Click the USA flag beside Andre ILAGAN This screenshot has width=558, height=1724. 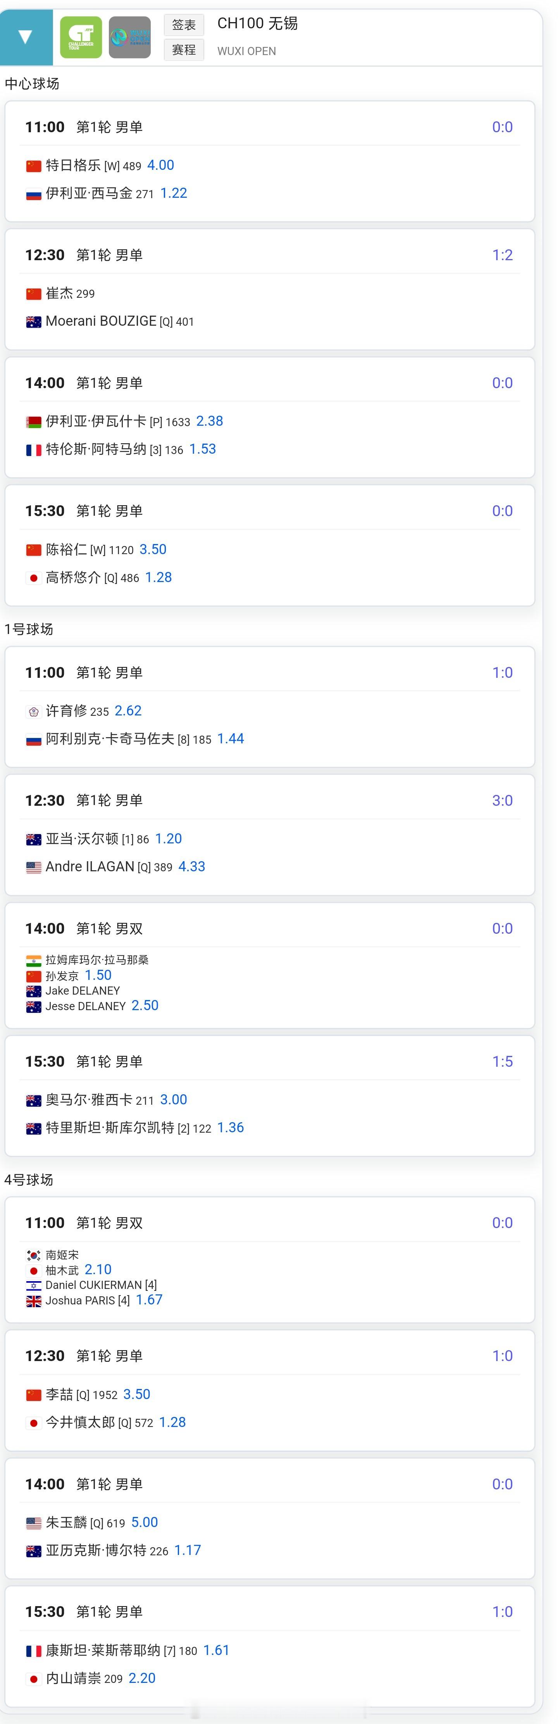click(x=33, y=868)
